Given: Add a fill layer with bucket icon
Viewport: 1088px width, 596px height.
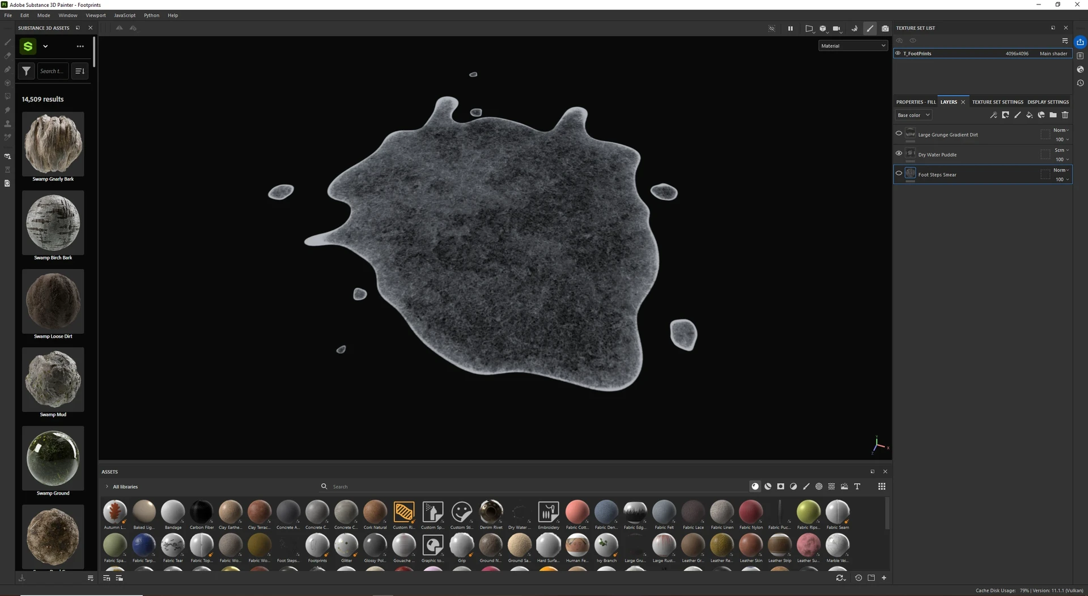Looking at the screenshot, I should [1029, 115].
